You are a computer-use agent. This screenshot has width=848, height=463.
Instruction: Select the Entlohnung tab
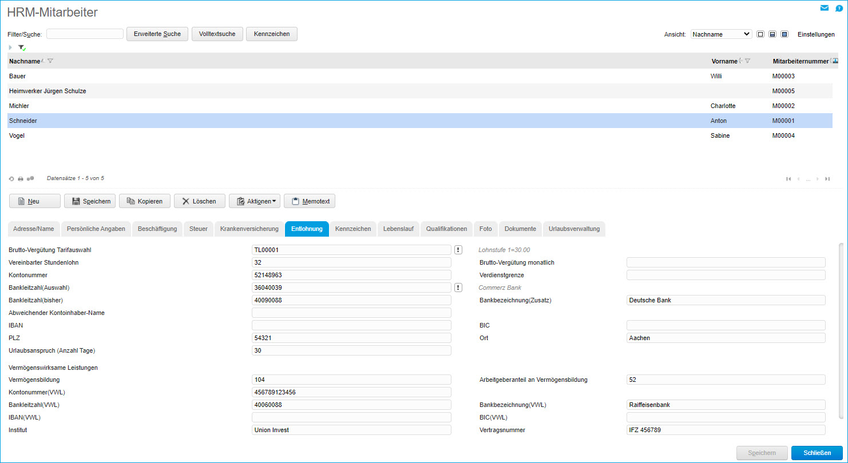[x=307, y=229]
